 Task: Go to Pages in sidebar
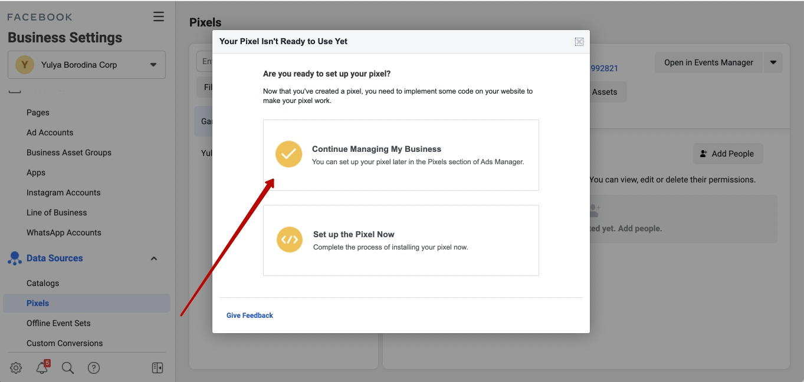pos(38,112)
